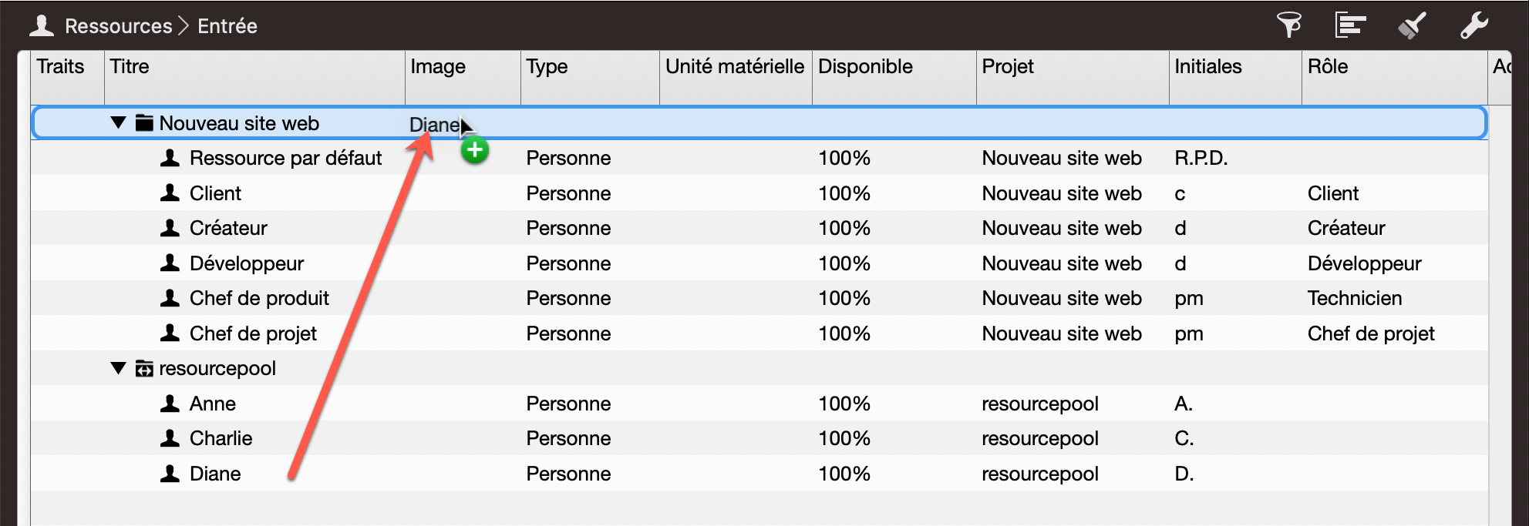The width and height of the screenshot is (1529, 526).
Task: Open the filter funnel icon
Action: point(1288,25)
